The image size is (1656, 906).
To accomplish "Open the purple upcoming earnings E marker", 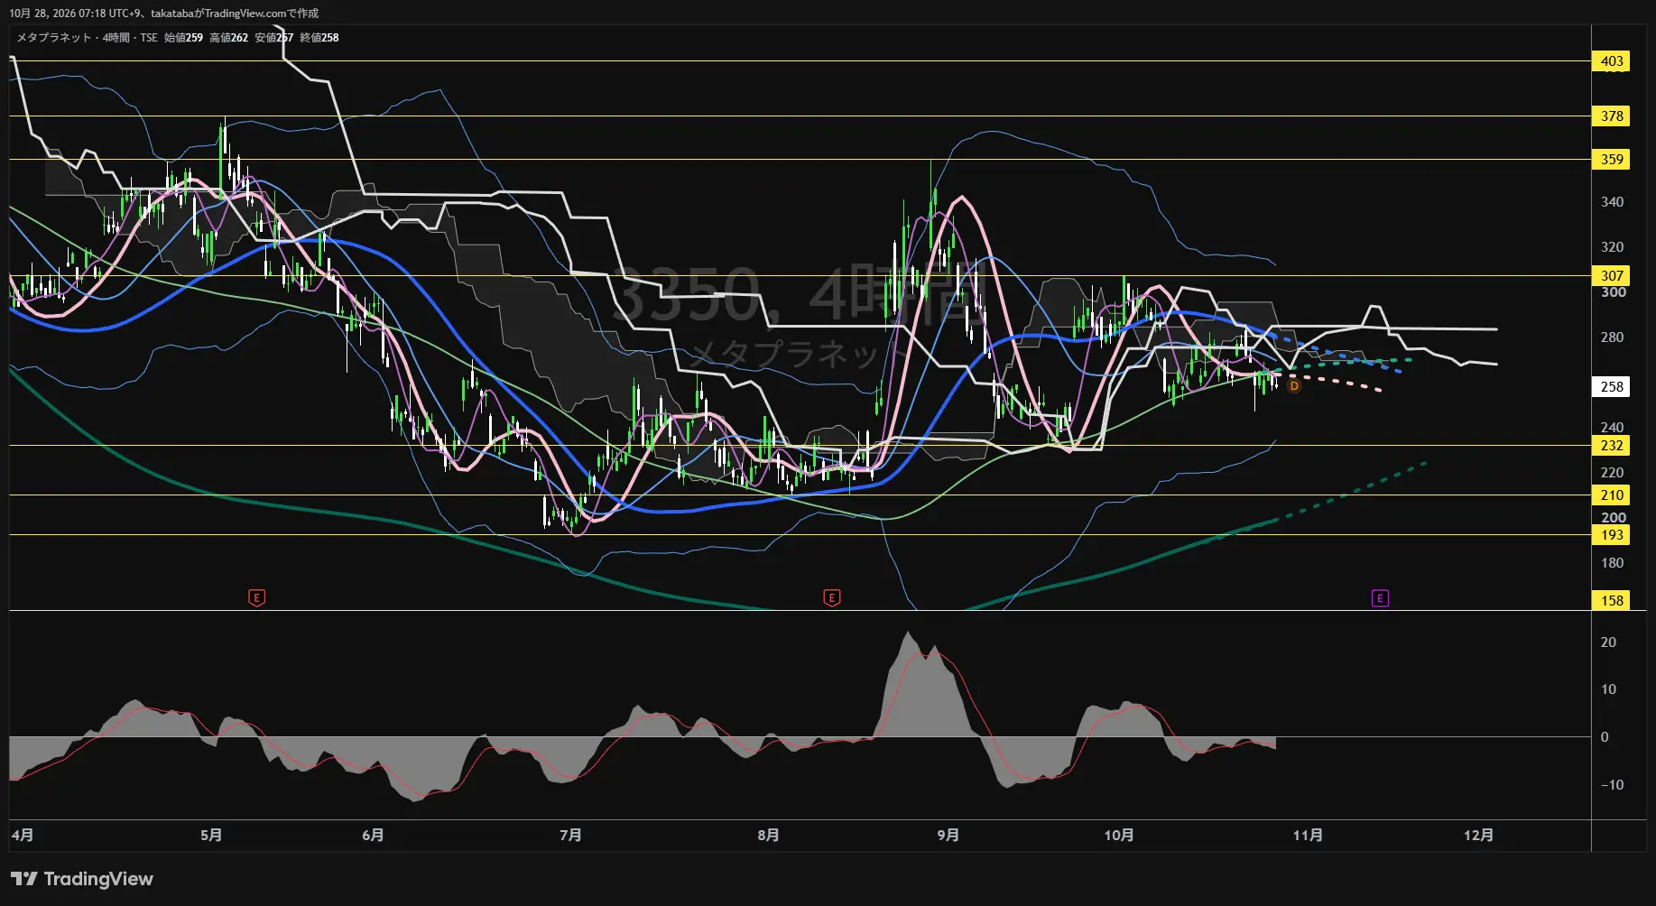I will pyautogui.click(x=1379, y=598).
